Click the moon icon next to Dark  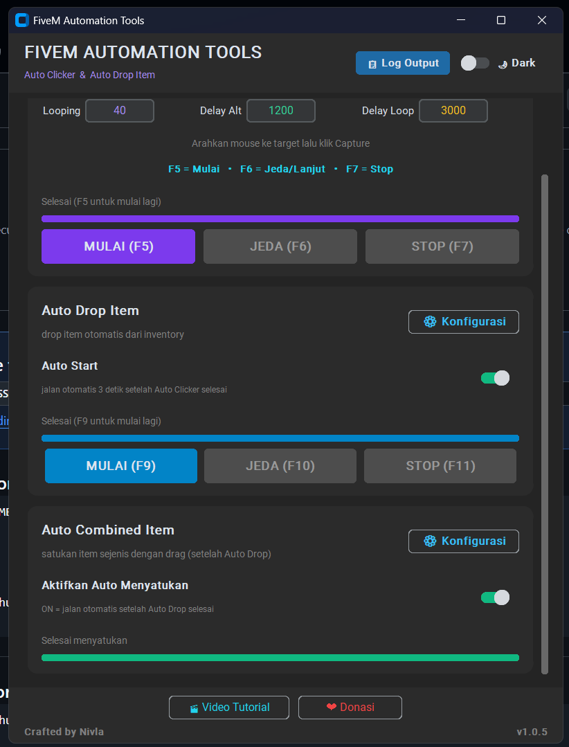click(x=503, y=64)
